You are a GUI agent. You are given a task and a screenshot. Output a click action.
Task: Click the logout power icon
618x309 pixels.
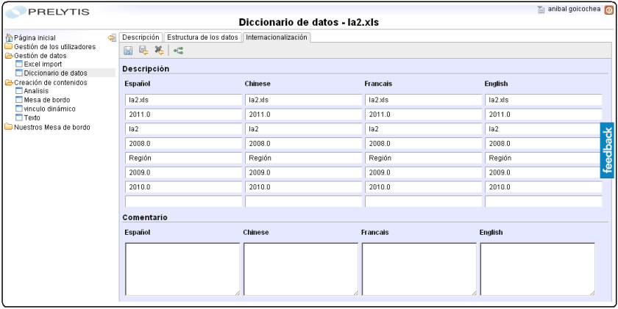[608, 10]
